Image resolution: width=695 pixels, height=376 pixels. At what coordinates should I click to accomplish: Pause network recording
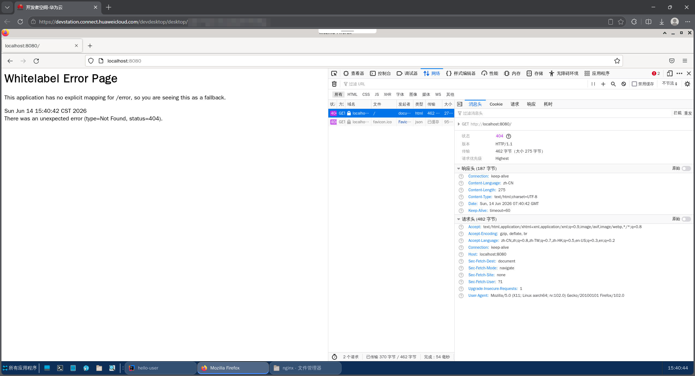tap(593, 84)
